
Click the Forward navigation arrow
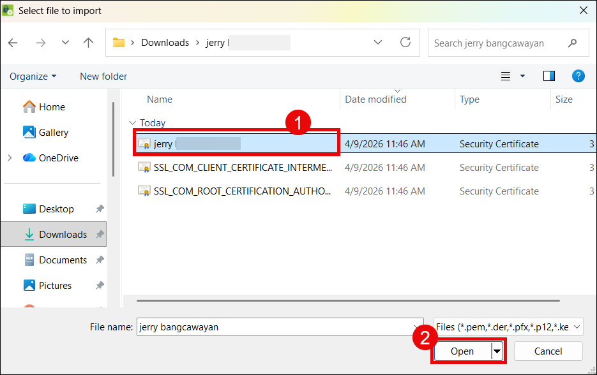click(41, 43)
